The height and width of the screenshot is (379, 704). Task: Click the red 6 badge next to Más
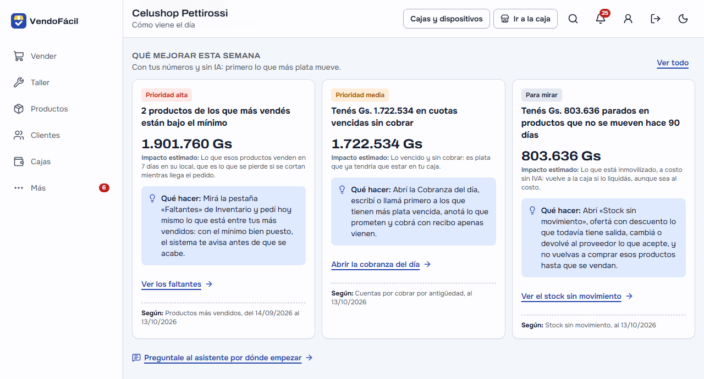point(104,188)
